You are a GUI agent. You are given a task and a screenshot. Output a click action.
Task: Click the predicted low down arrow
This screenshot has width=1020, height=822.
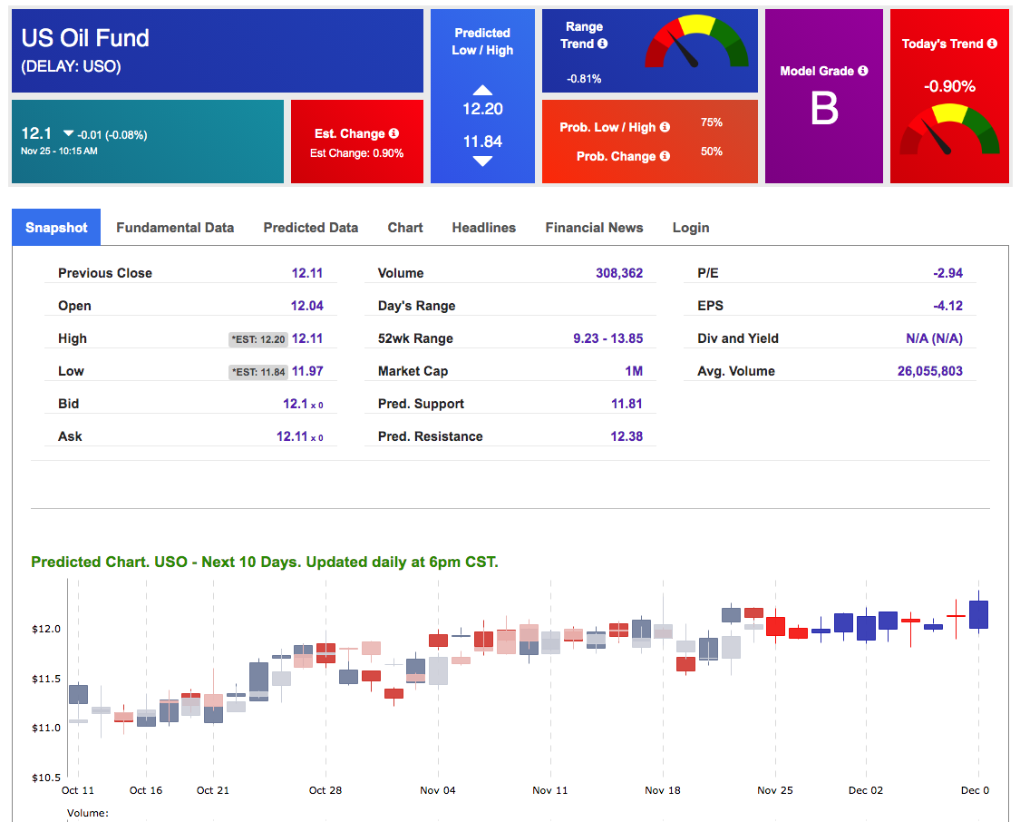click(482, 161)
